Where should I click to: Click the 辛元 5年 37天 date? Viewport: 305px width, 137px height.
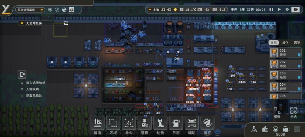coord(242,10)
